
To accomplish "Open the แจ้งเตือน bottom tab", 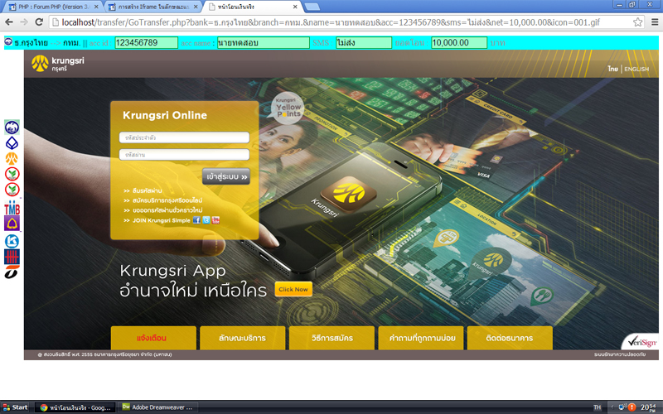I will (153, 338).
